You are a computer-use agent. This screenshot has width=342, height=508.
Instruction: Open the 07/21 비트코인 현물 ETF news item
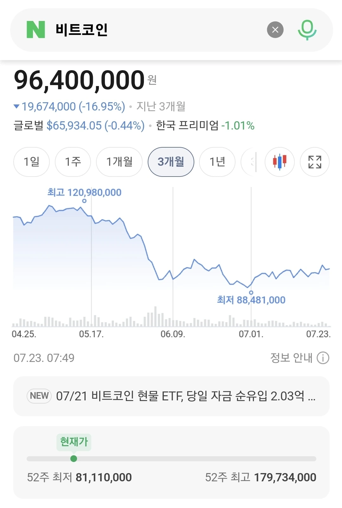coord(171,396)
